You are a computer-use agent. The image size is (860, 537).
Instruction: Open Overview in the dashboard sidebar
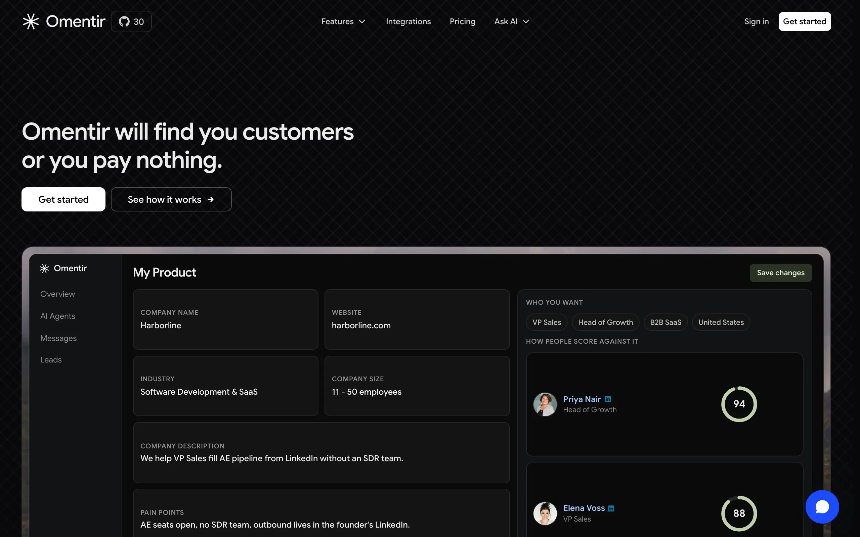[57, 294]
